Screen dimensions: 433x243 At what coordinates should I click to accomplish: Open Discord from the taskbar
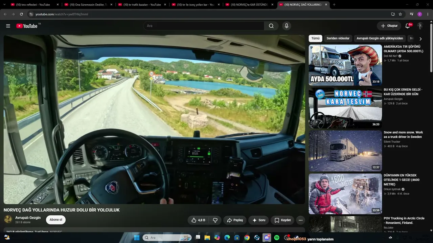tap(267, 238)
